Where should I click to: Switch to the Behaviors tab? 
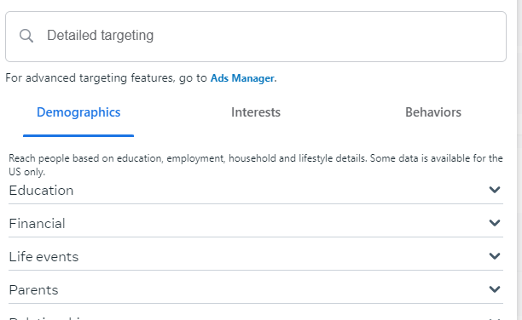click(433, 112)
